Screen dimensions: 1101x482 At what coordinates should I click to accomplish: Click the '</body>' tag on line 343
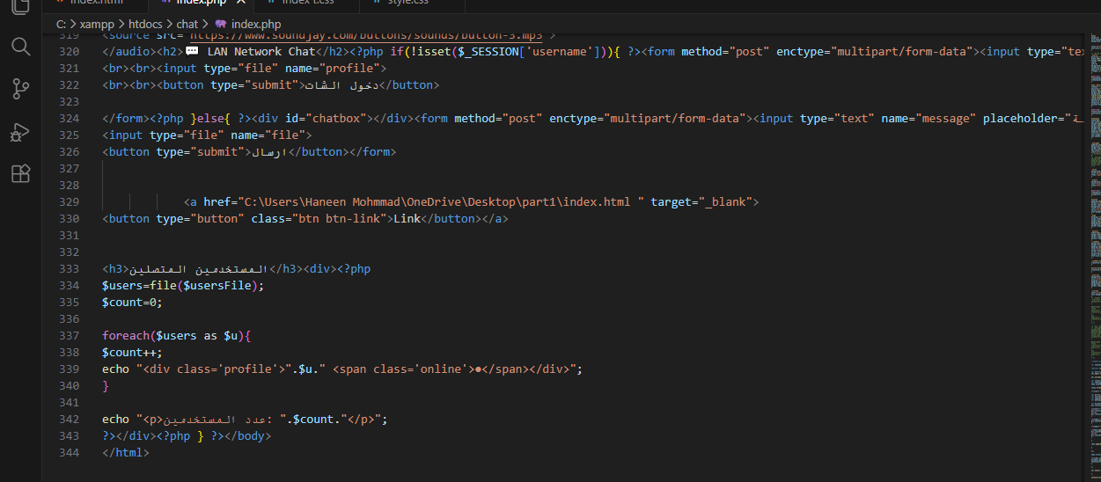click(247, 436)
